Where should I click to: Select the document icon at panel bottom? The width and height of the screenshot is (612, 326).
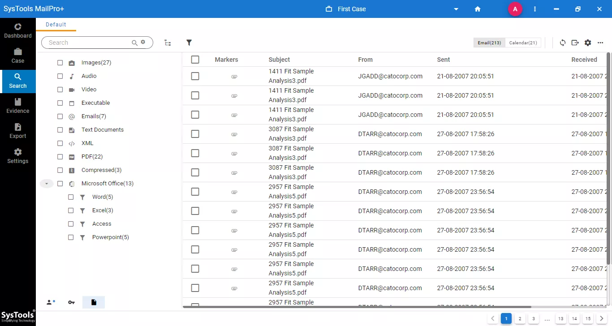[94, 302]
